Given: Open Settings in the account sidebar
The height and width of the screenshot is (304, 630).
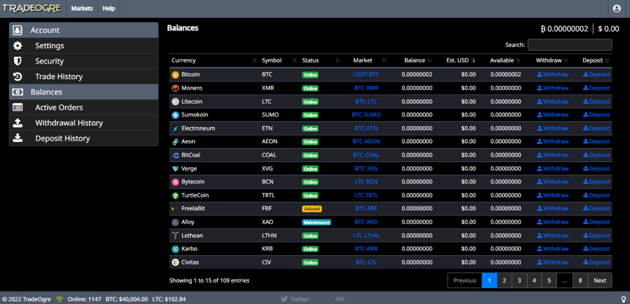Looking at the screenshot, I should [84, 46].
